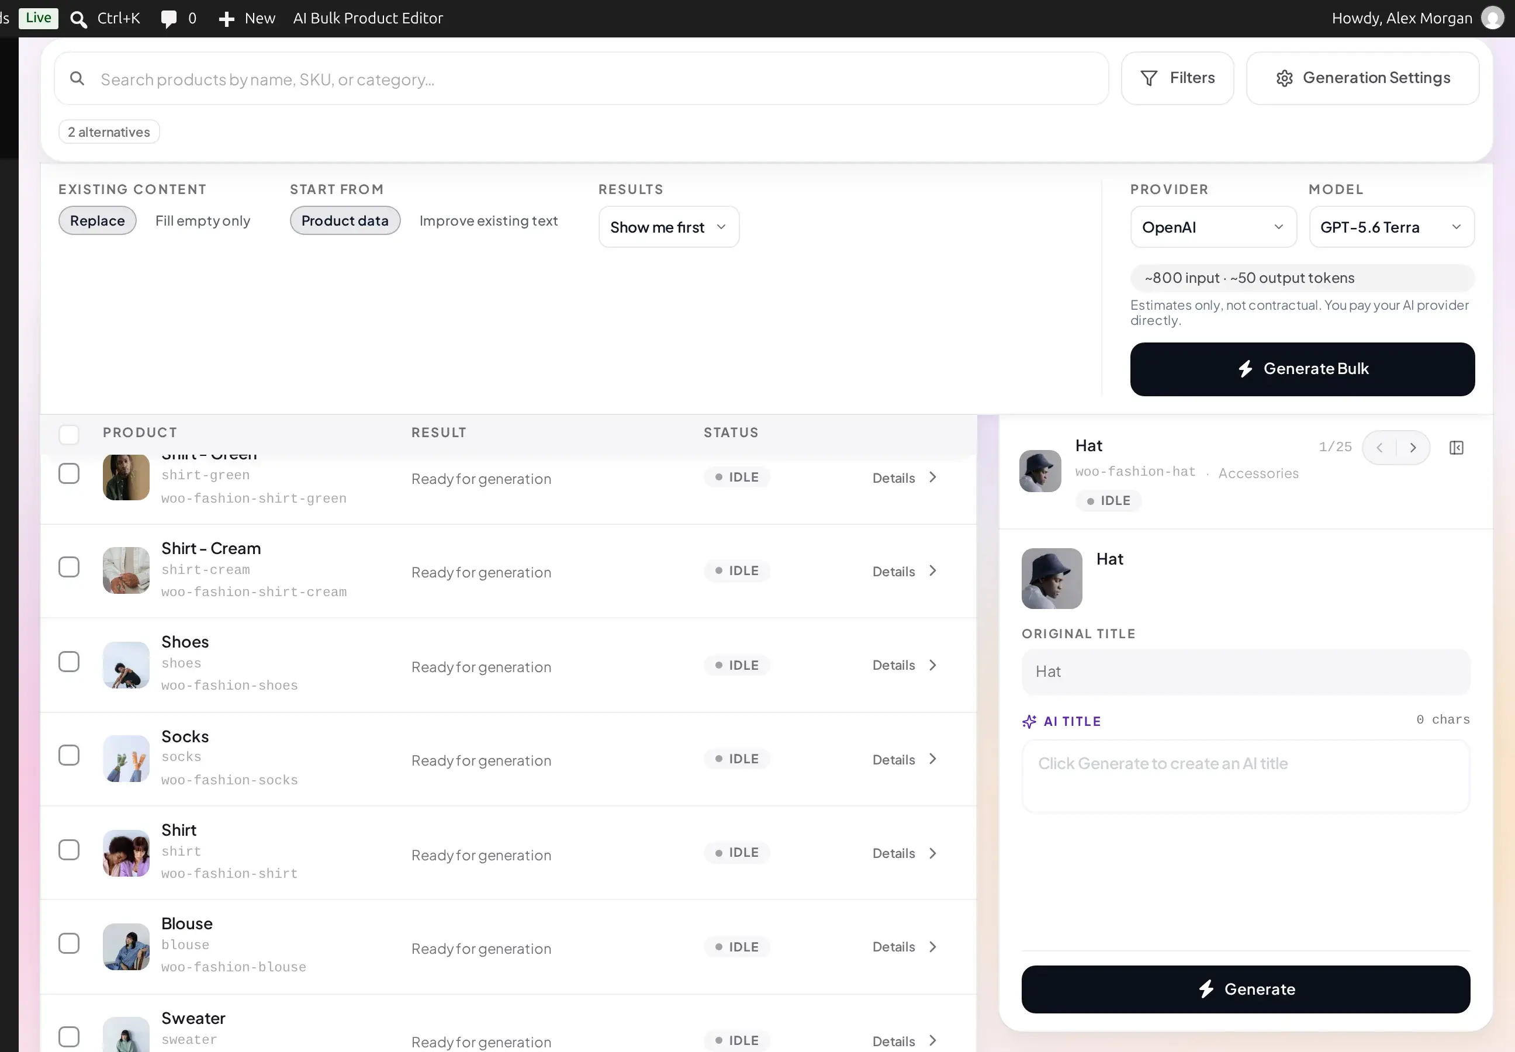
Task: Click the Socks product thumbnail
Action: point(126,759)
